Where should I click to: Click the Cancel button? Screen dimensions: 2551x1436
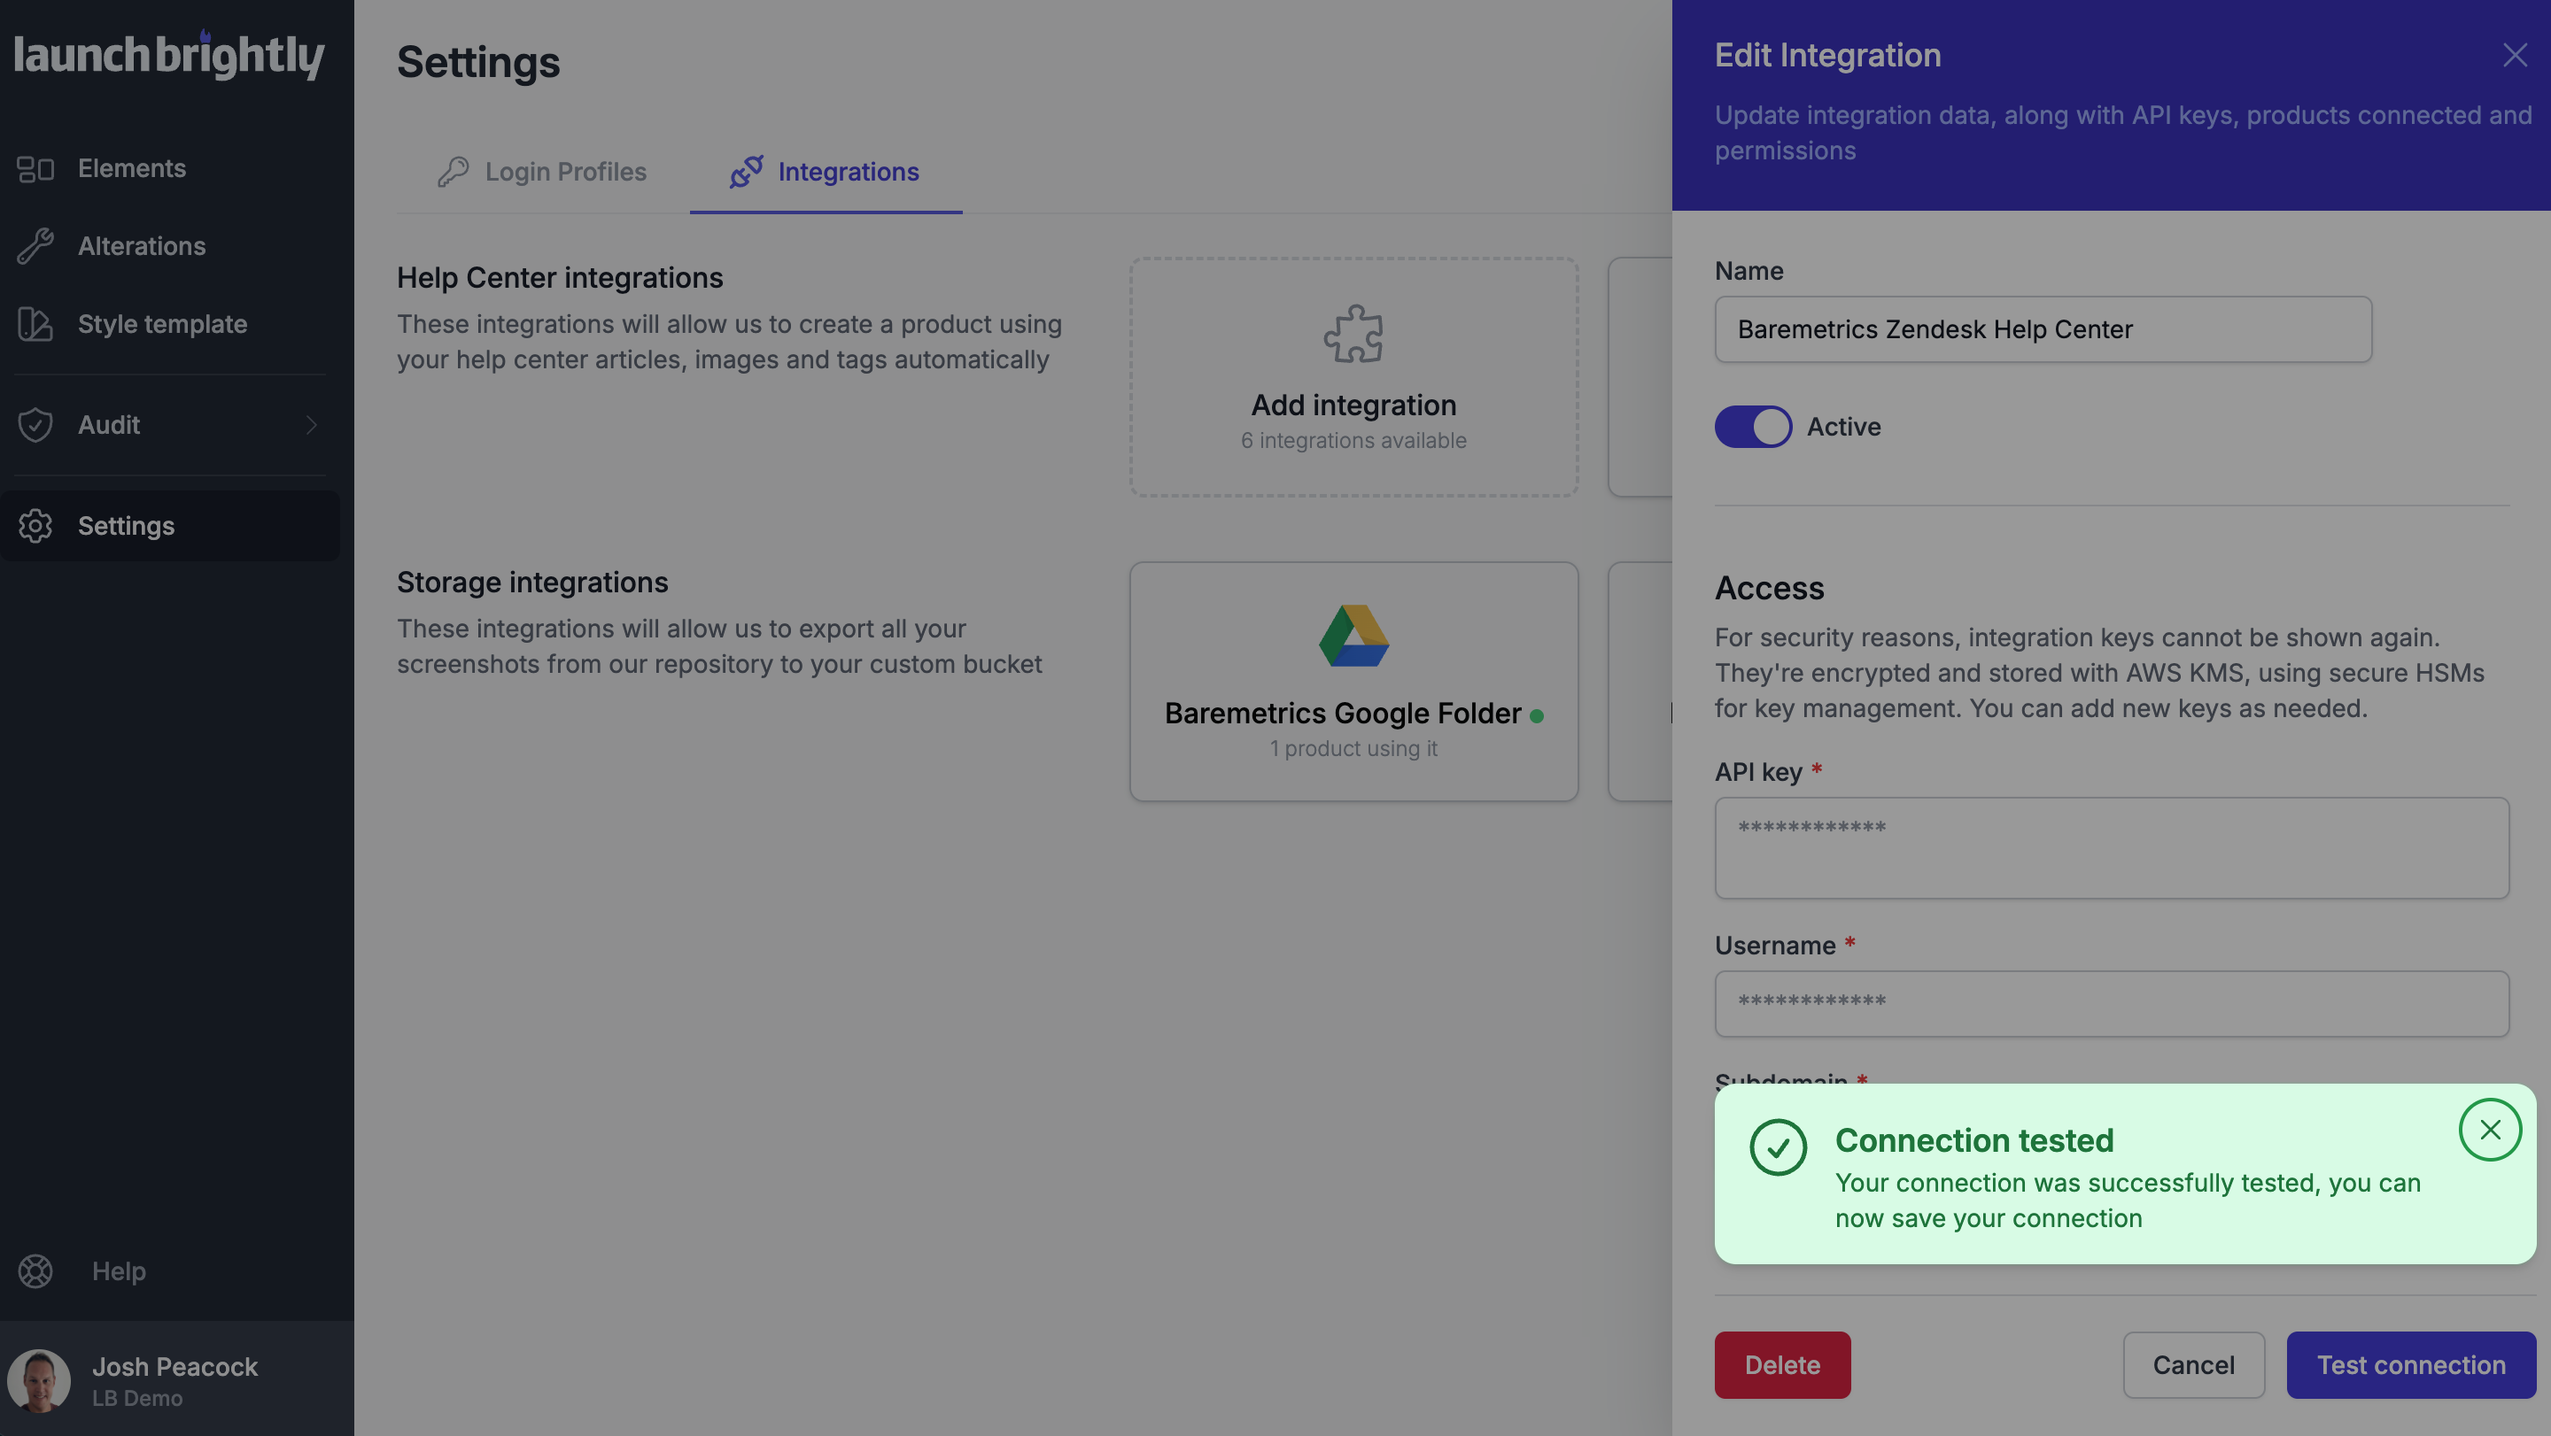click(x=2193, y=1365)
